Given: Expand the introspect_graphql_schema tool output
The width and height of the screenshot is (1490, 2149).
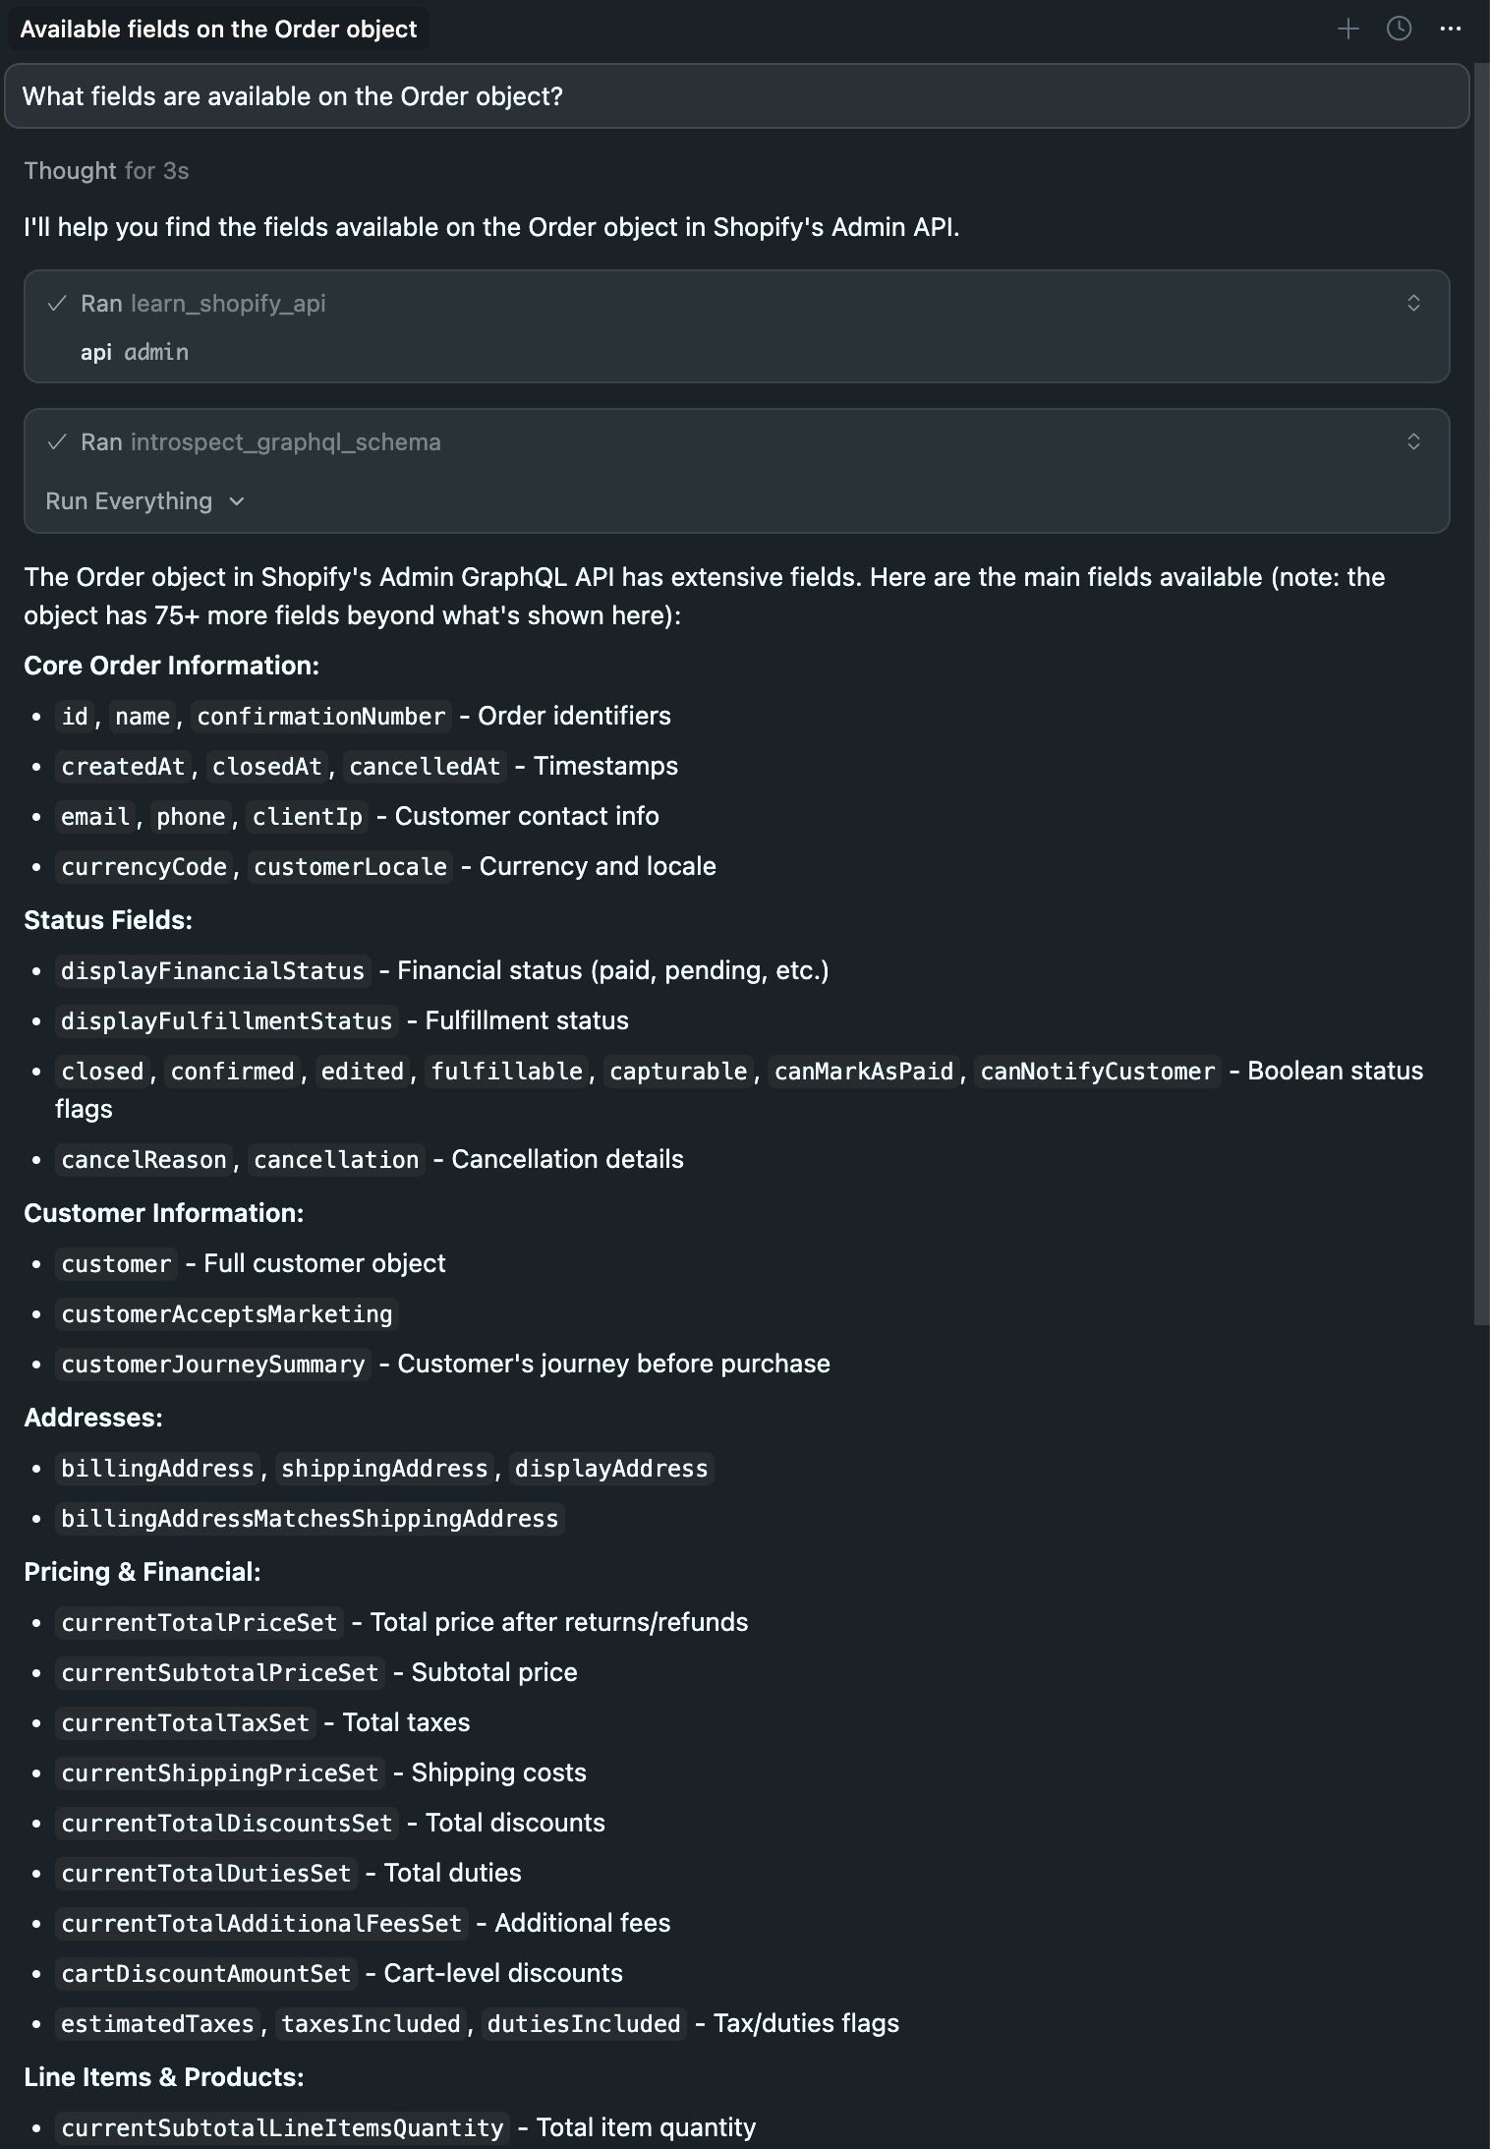Looking at the screenshot, I should click(1415, 442).
